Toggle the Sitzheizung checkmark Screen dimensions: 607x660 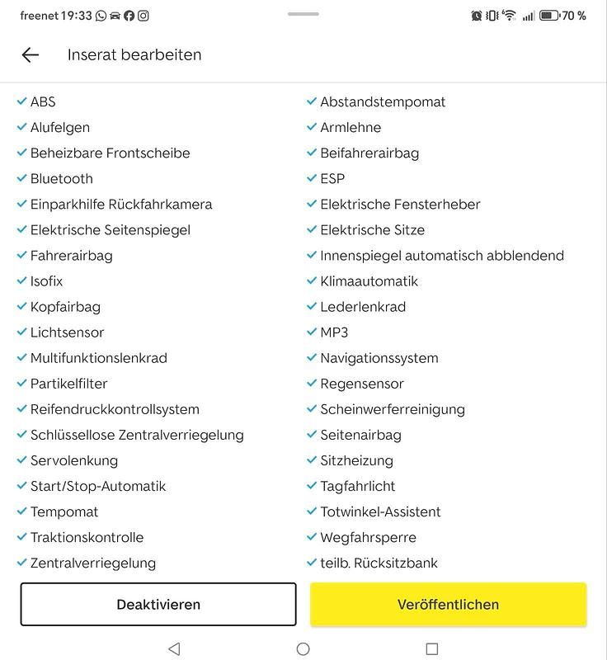click(x=312, y=460)
